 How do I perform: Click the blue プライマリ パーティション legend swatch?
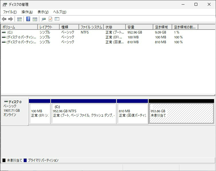[25, 160]
